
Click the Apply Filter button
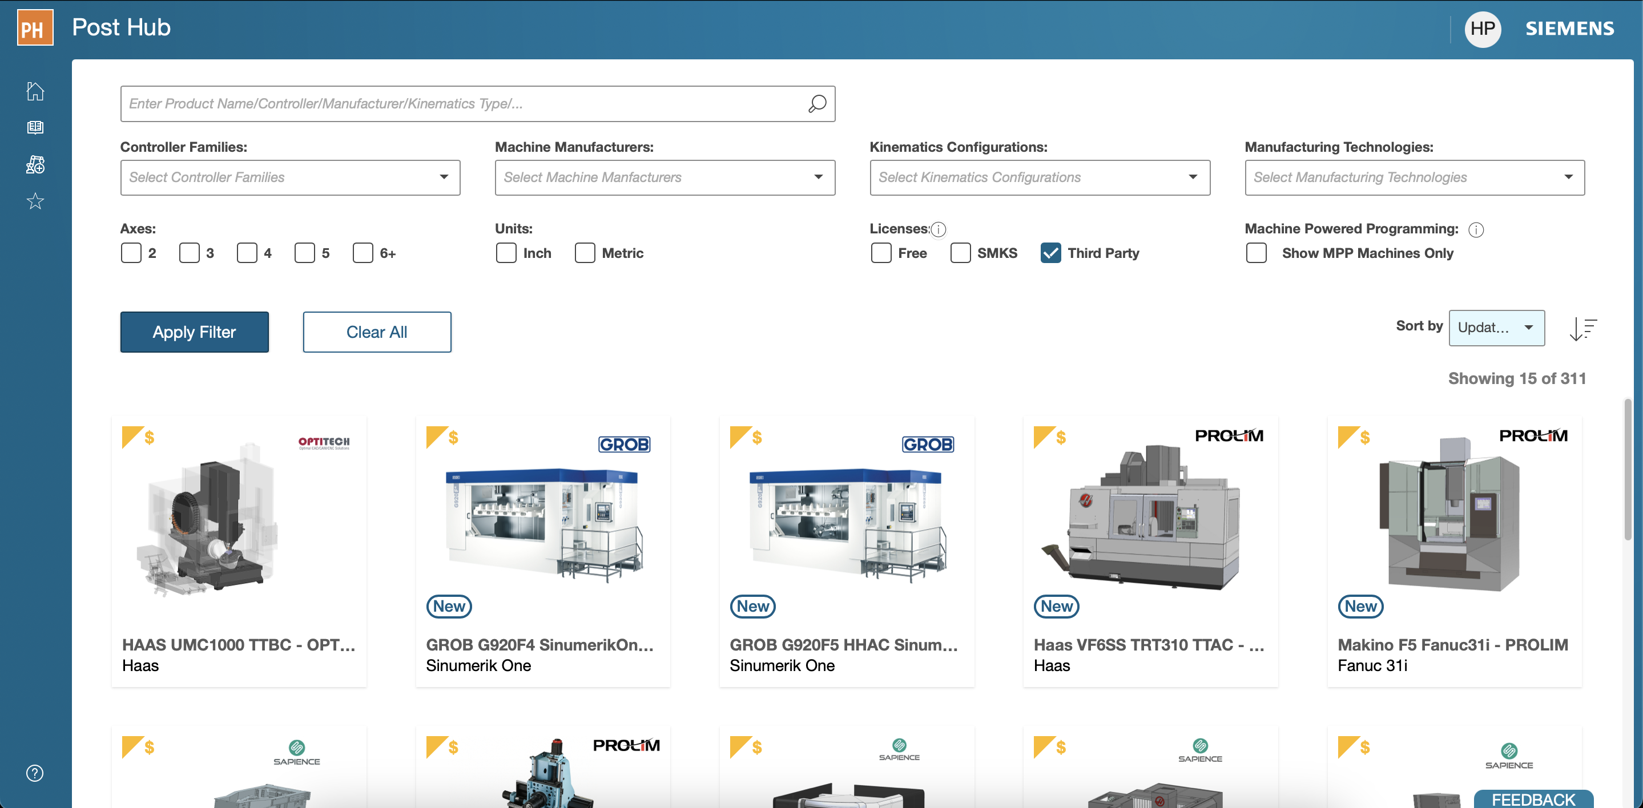click(194, 332)
